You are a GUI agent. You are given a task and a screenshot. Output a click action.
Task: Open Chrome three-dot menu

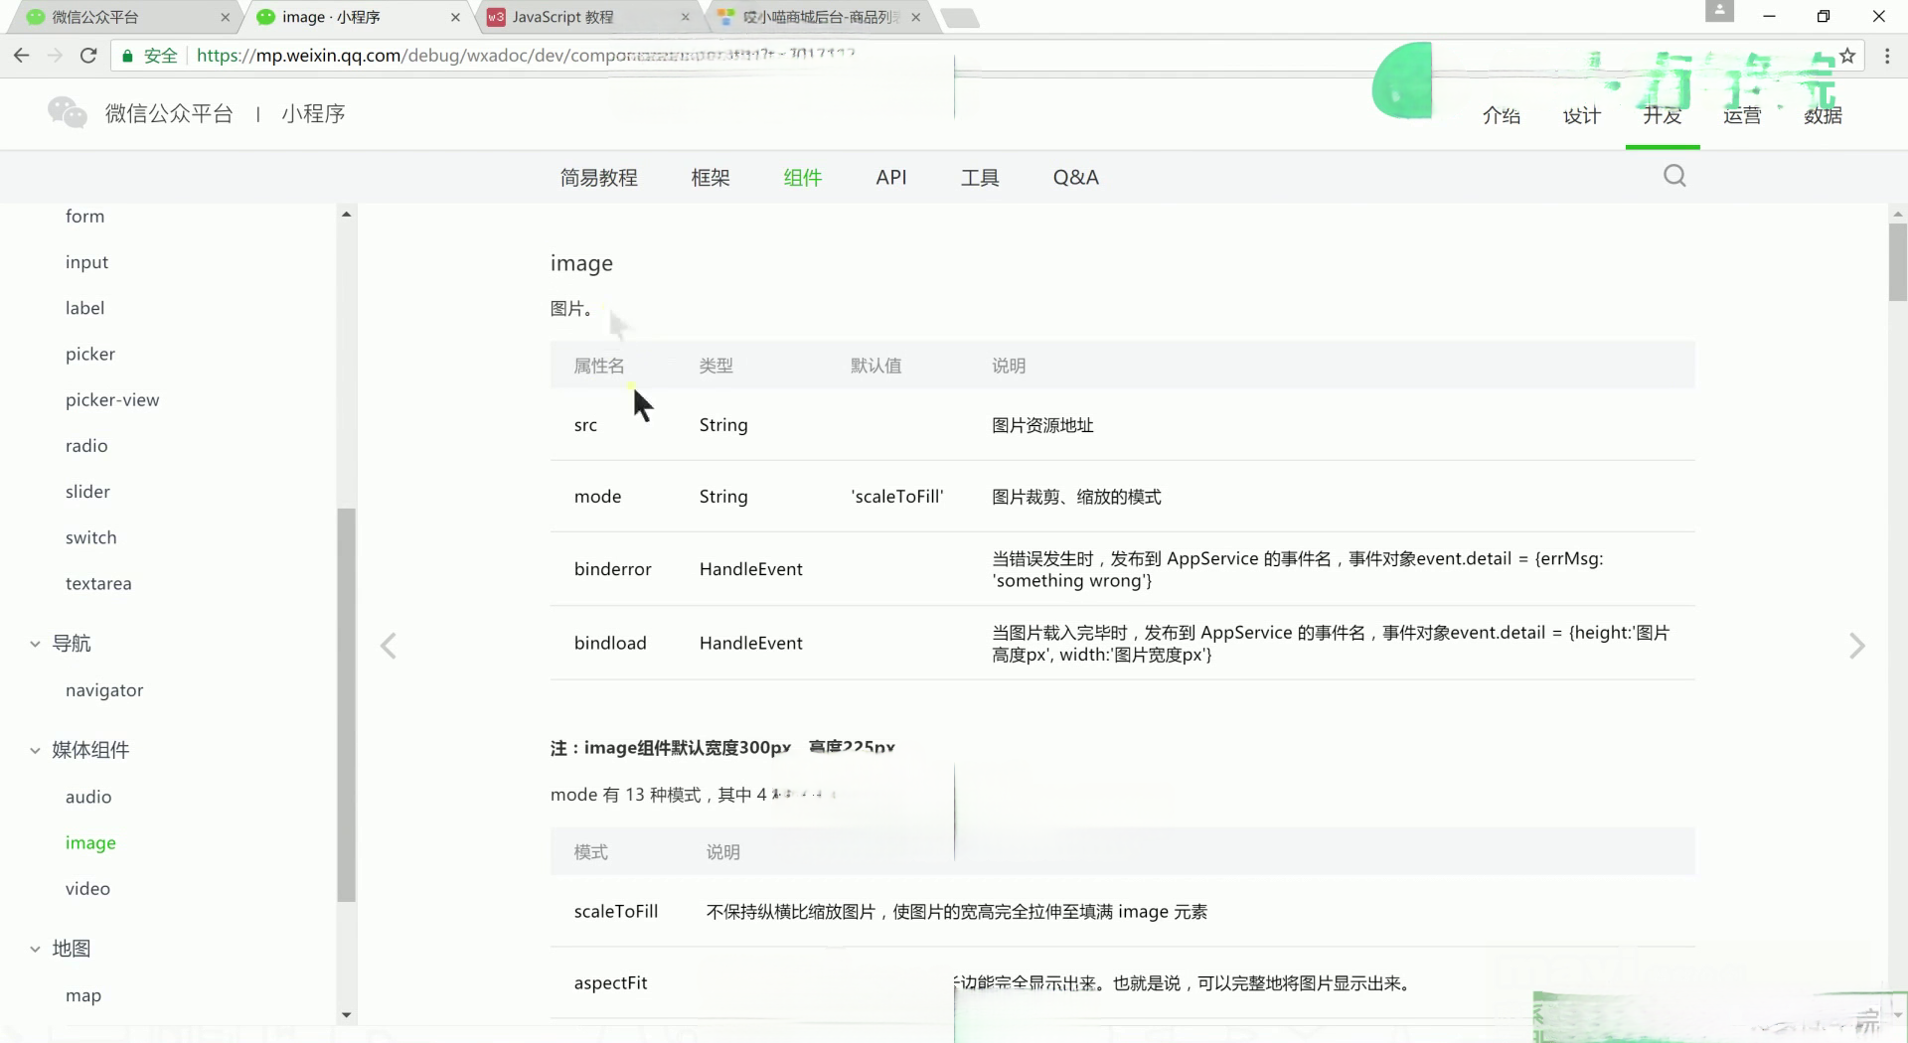pos(1887,56)
